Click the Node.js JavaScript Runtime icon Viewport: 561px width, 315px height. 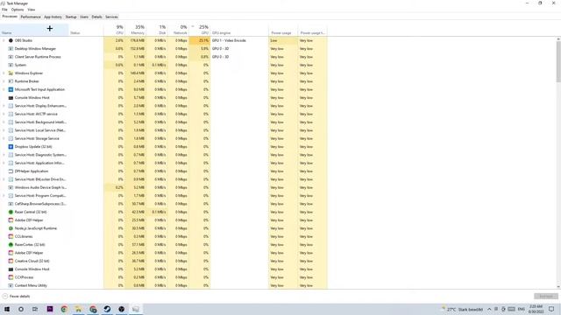11,228
